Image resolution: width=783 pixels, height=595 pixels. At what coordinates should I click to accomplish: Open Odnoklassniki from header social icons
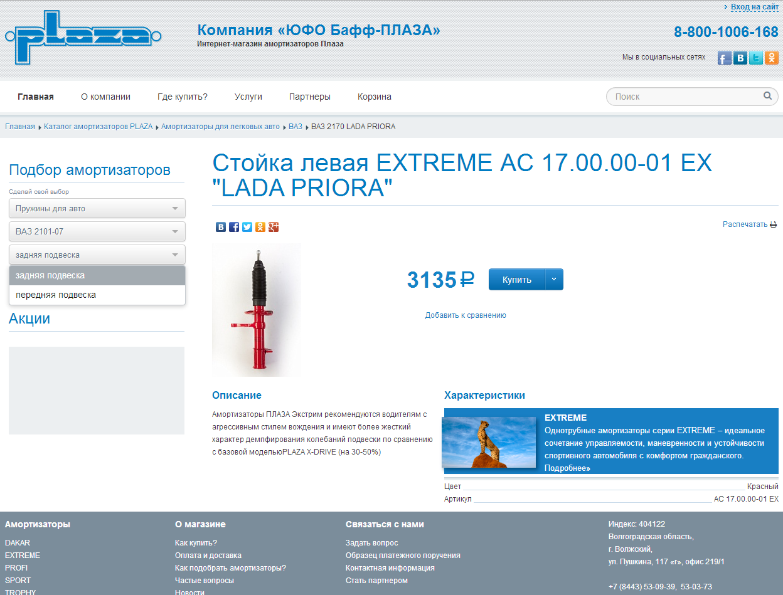(772, 58)
